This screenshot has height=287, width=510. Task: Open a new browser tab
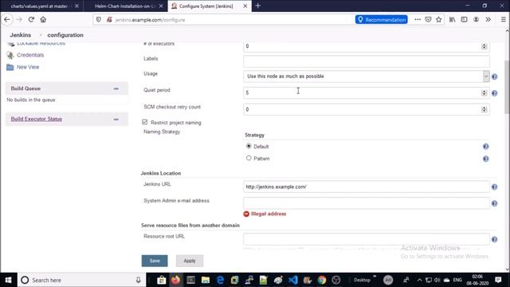point(258,6)
